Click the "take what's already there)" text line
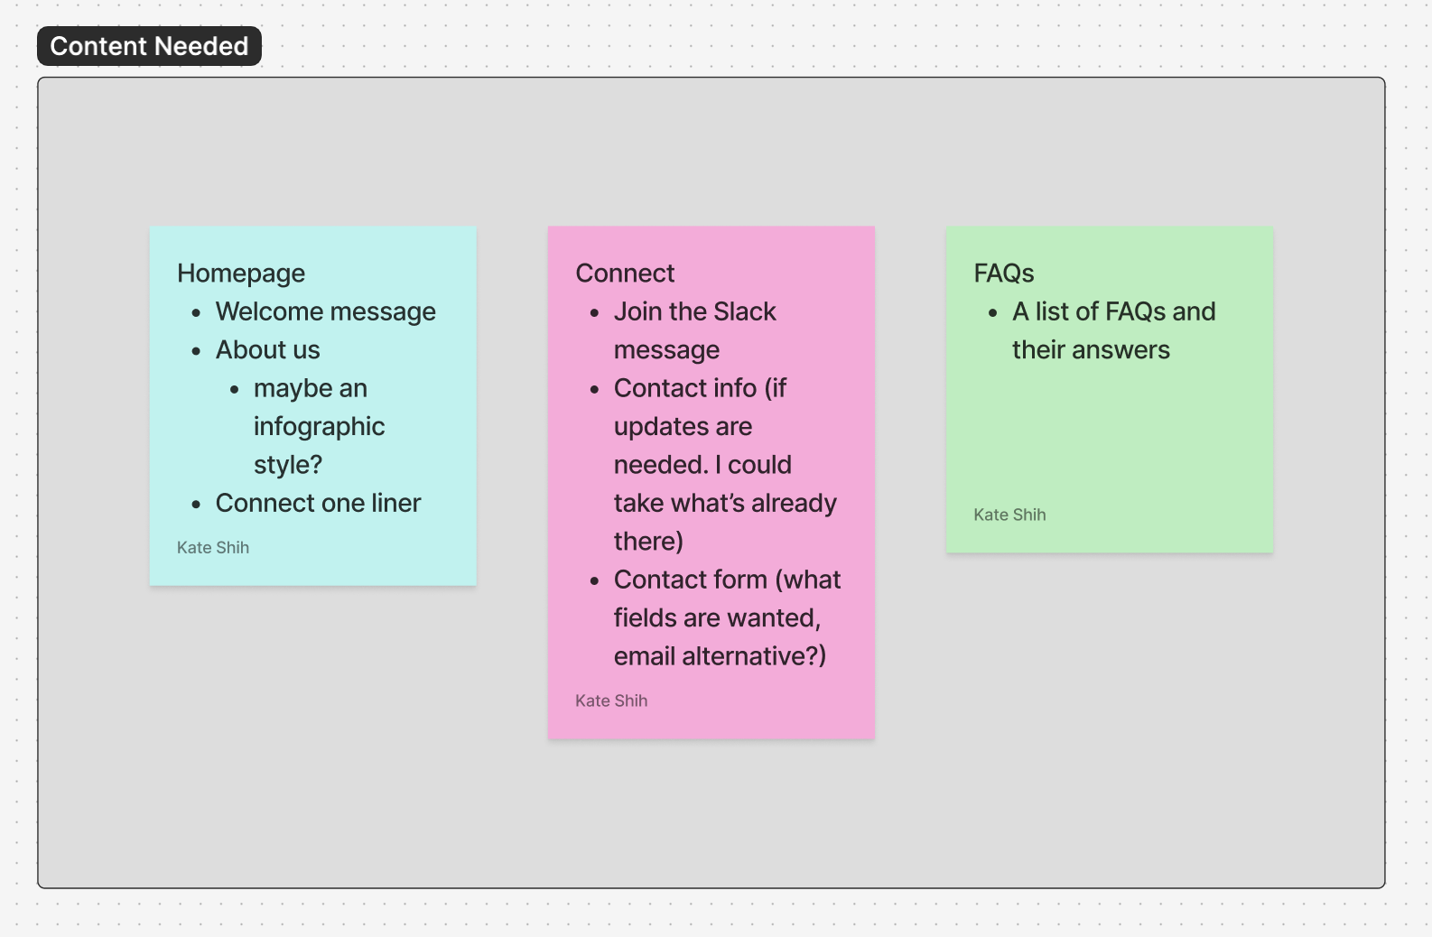The image size is (1432, 937). coord(725,503)
